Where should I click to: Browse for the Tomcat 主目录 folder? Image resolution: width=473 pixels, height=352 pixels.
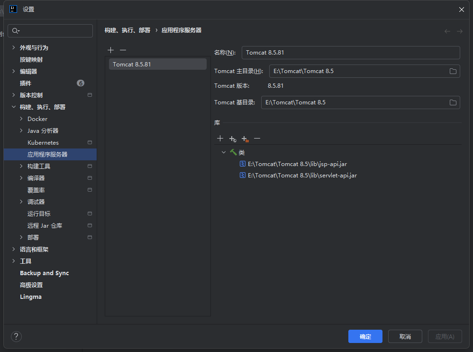[x=453, y=71]
